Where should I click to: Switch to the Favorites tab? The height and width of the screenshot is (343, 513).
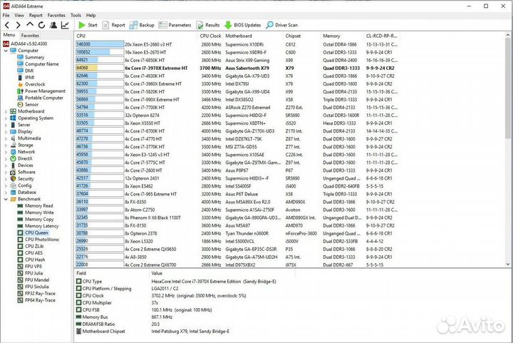point(30,36)
